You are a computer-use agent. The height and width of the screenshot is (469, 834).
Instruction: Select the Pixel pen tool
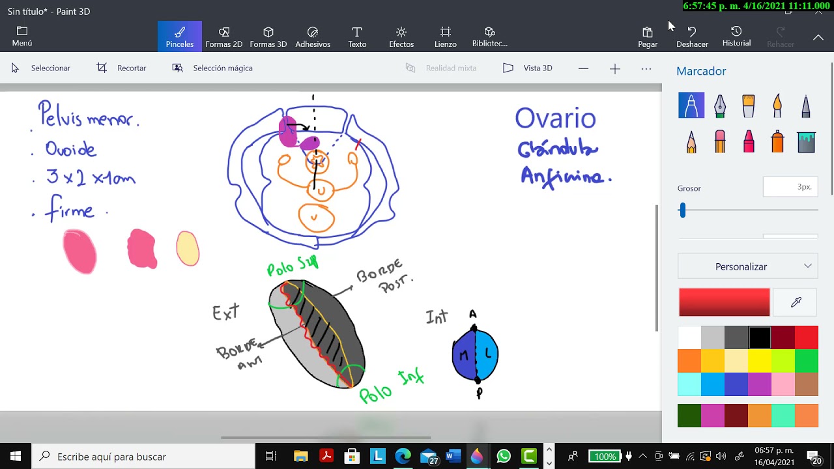pyautogui.click(x=806, y=105)
